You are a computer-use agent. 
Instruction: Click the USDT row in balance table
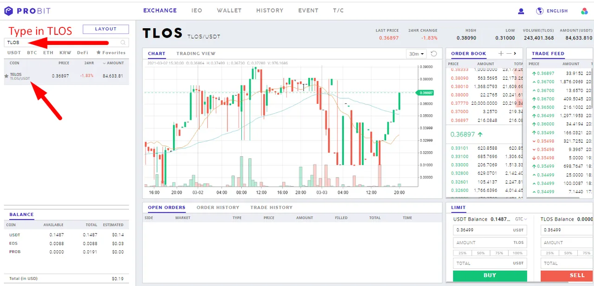point(66,235)
